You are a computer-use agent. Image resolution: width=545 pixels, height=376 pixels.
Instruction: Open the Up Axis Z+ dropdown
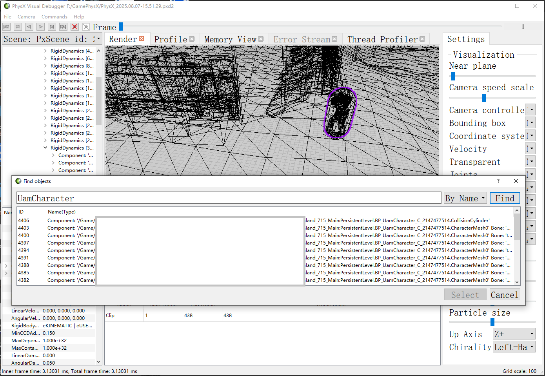(514, 334)
